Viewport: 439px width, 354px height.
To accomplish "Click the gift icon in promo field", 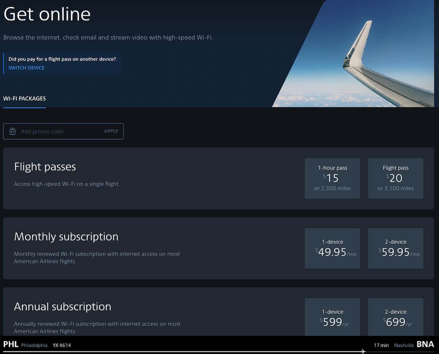I will click(13, 131).
